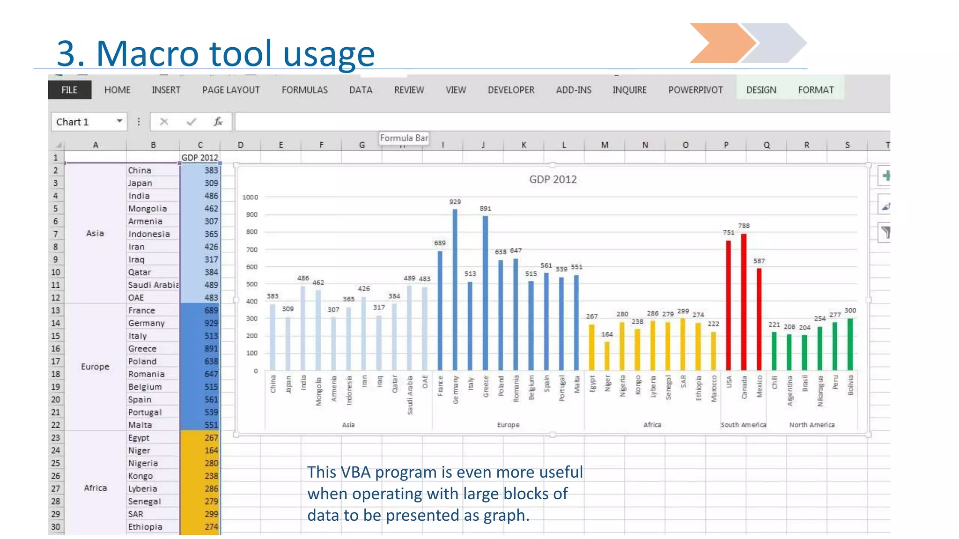Click the Chart Elements plus button

pyautogui.click(x=885, y=176)
